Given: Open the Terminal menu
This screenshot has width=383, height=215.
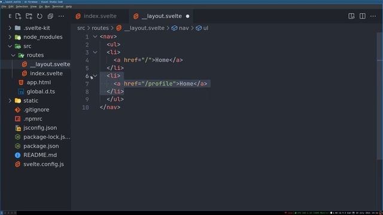Looking at the screenshot, I should coord(58,7).
